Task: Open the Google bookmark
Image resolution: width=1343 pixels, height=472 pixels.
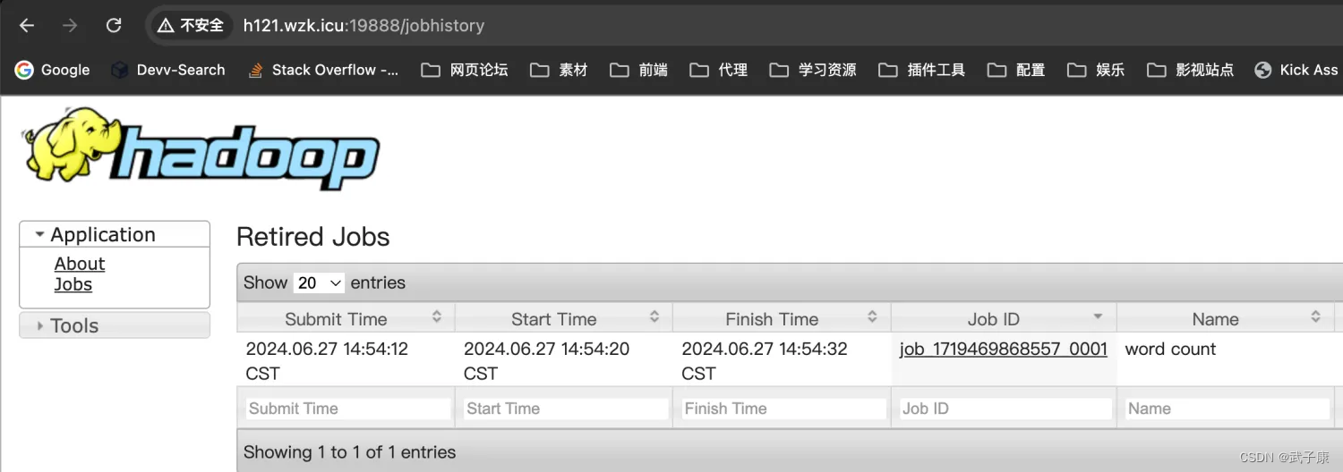Action: coord(53,70)
